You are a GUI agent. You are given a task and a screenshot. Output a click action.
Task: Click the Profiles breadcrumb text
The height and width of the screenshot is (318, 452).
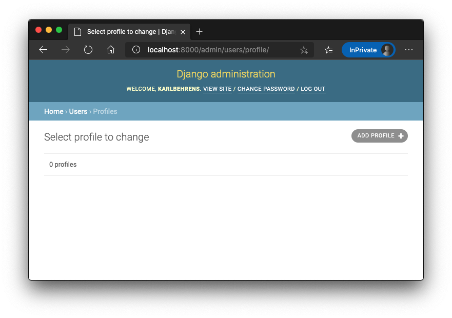tap(105, 112)
